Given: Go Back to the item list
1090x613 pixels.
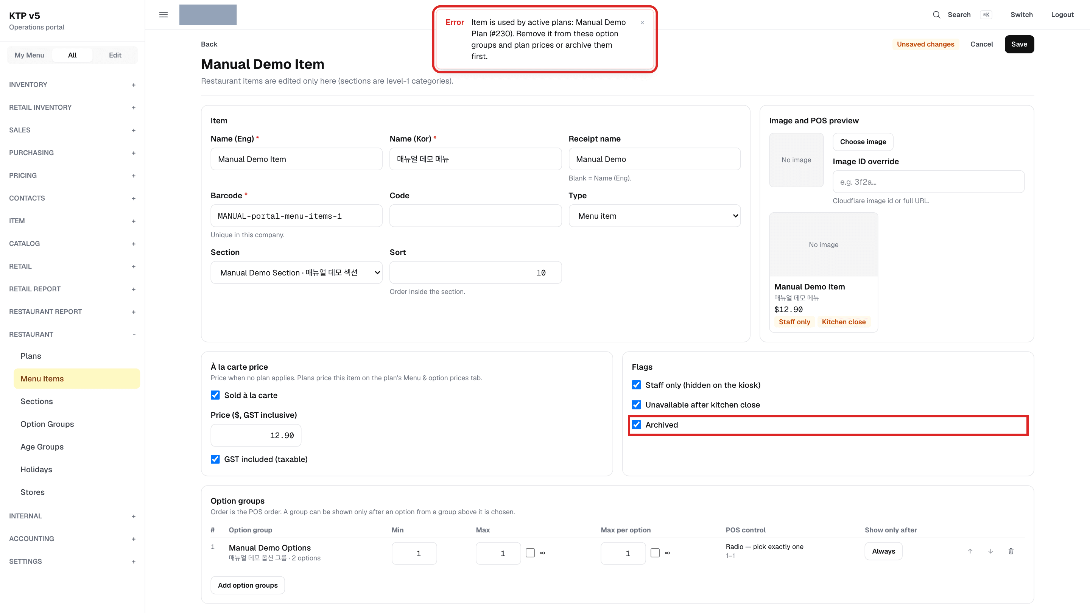Looking at the screenshot, I should point(209,44).
